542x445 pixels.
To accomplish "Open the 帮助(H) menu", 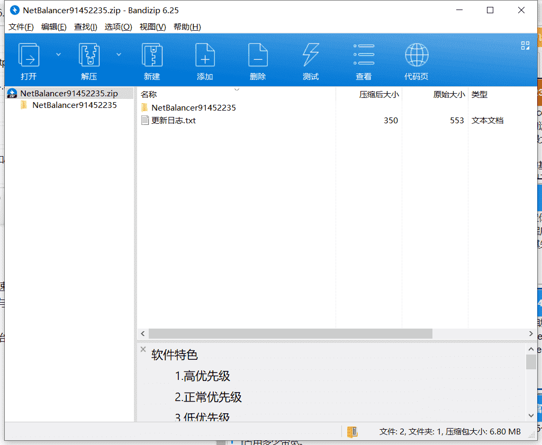I will tap(187, 27).
